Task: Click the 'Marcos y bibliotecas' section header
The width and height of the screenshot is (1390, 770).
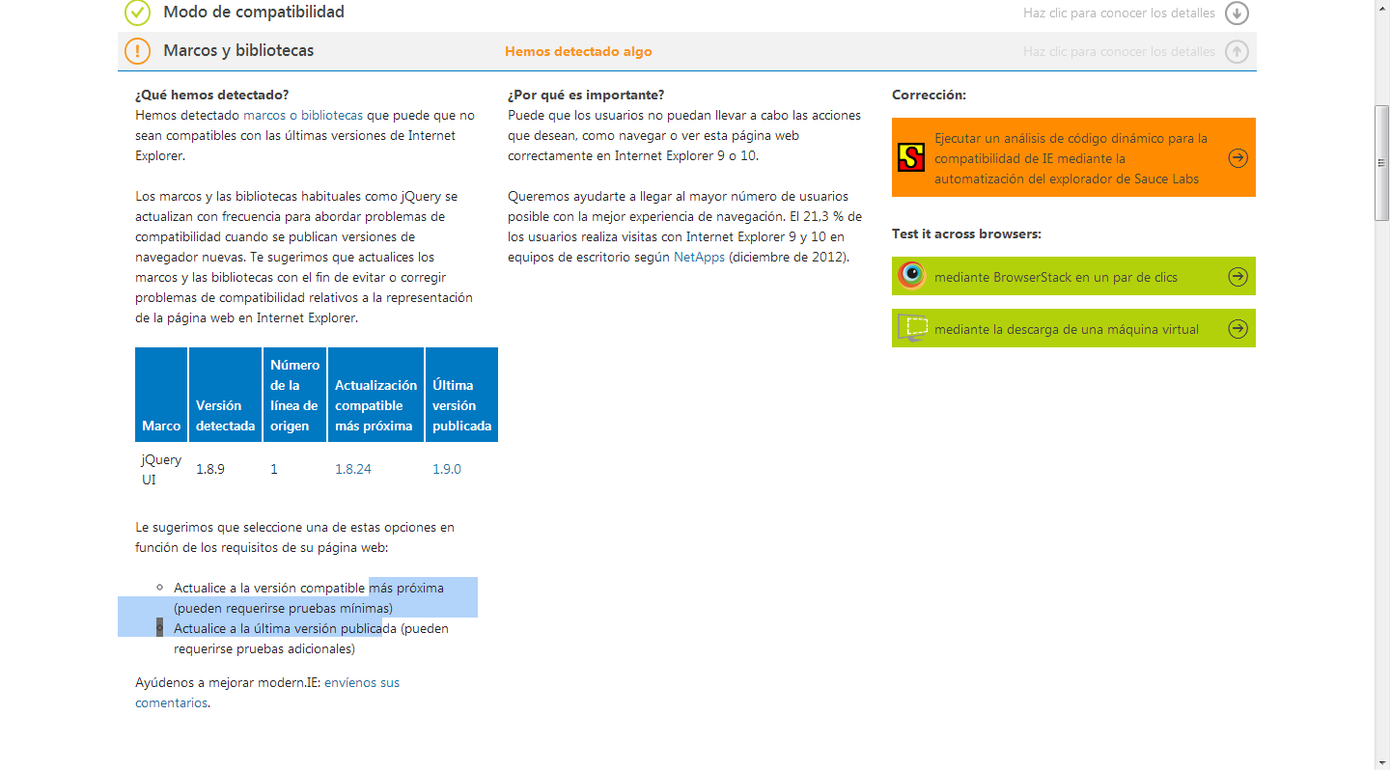Action: pyautogui.click(x=238, y=50)
